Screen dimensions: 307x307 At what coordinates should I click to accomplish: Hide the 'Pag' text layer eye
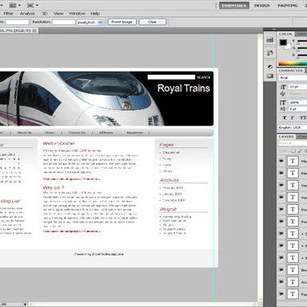[x=281, y=294]
